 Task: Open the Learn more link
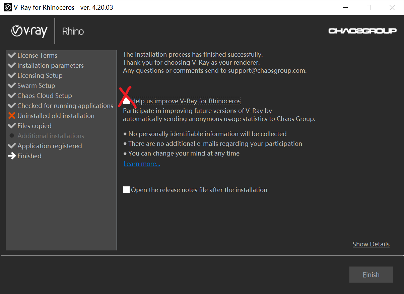(142, 164)
